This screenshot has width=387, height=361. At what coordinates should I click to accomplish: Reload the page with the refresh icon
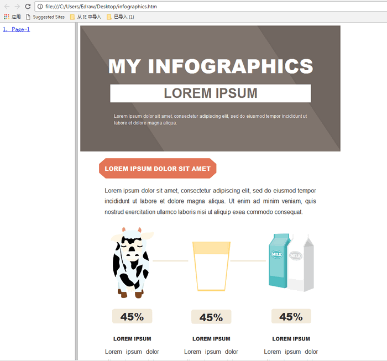tap(28, 7)
